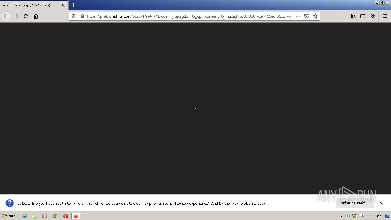This screenshot has width=391, height=220.
Task: Click the Show desktop tray icon
Action: click(387, 216)
